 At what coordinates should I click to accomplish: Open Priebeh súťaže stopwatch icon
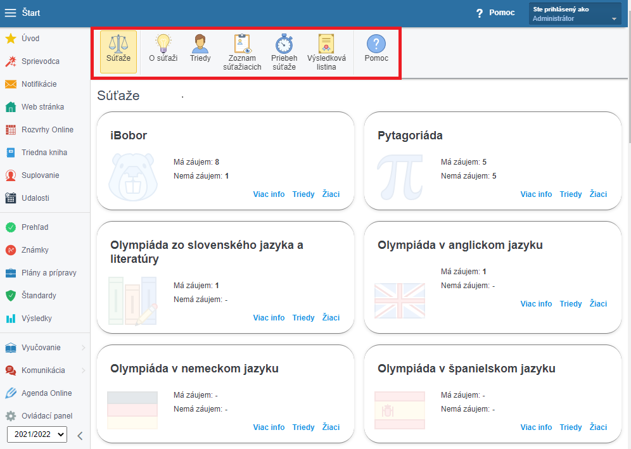(284, 44)
